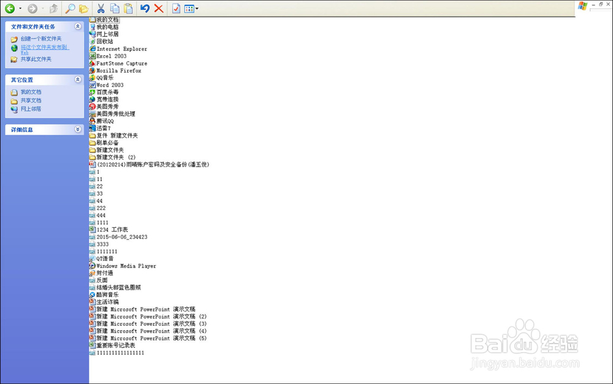Select the 酷狗音乐 shortcut
Image resolution: width=613 pixels, height=384 pixels.
click(104, 295)
